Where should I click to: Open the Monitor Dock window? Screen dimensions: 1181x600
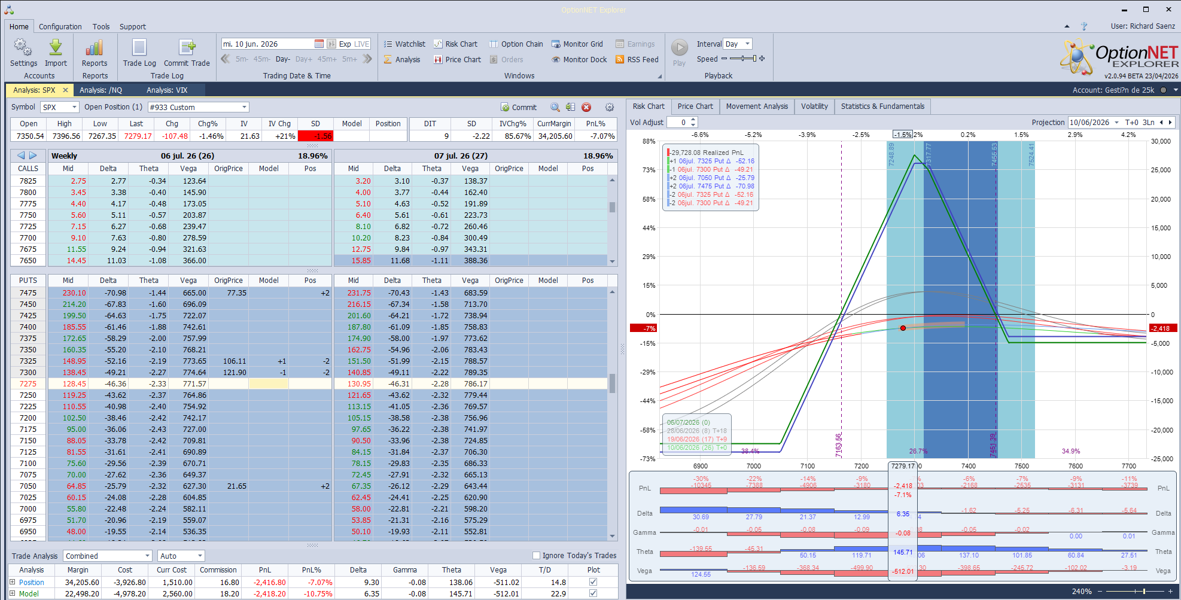579,59
